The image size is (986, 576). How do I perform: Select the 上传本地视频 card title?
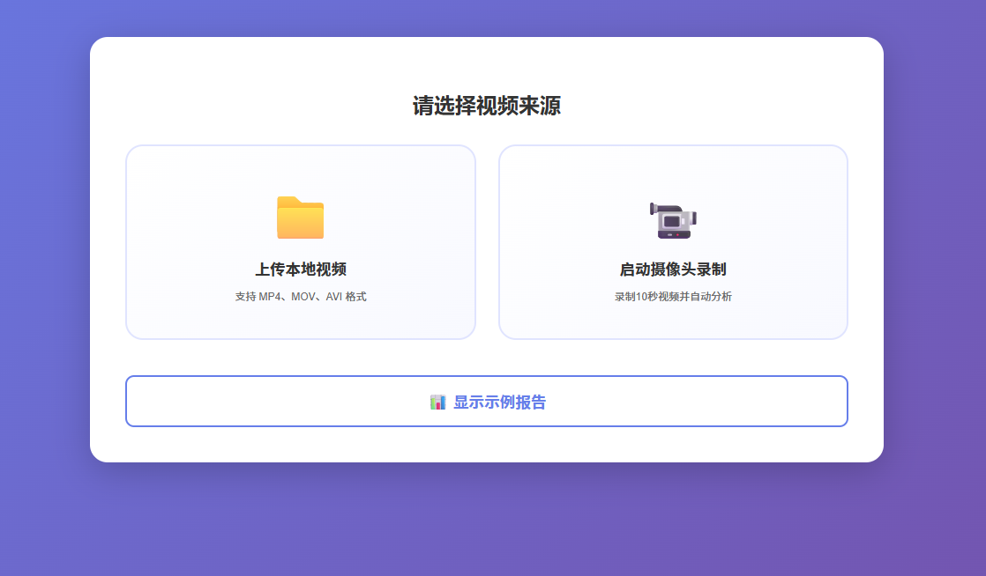(300, 270)
